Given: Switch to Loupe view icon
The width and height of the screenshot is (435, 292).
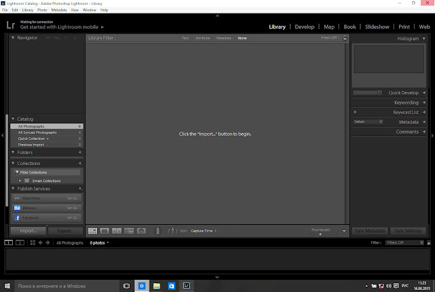Looking at the screenshot, I should (105, 231).
